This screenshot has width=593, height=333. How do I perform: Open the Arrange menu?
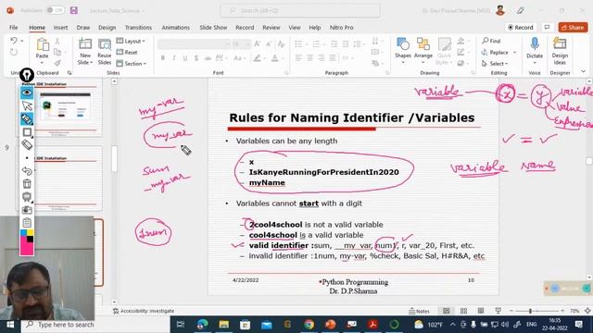(423, 51)
